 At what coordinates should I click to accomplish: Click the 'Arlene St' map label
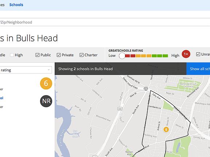coord(159,126)
